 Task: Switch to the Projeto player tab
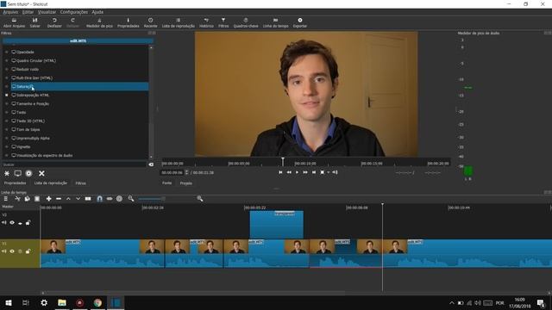(186, 183)
